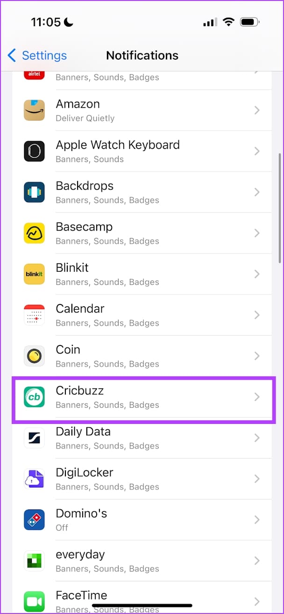This screenshot has width=284, height=614.
Task: Tap the Daily Data app icon
Action: (34, 438)
